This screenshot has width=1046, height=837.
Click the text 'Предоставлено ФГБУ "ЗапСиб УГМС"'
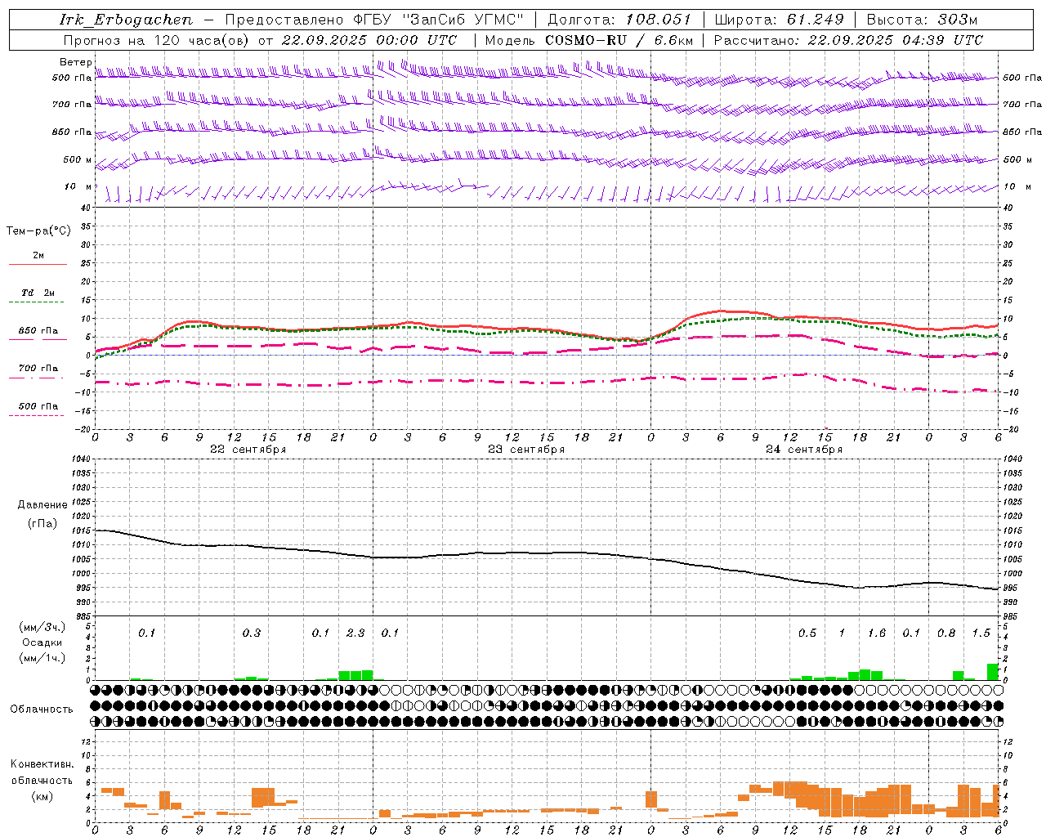374,20
